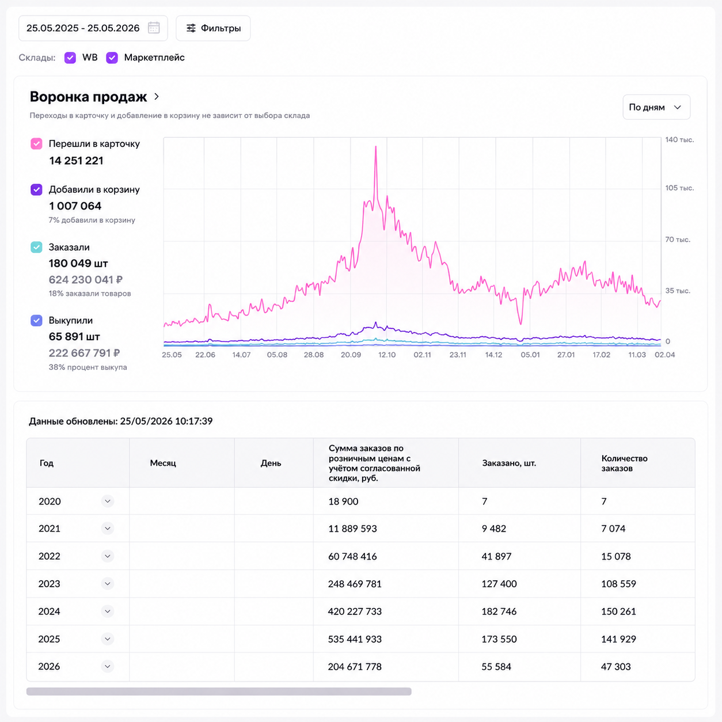
Task: Expand the 2020 year row
Action: tap(107, 501)
